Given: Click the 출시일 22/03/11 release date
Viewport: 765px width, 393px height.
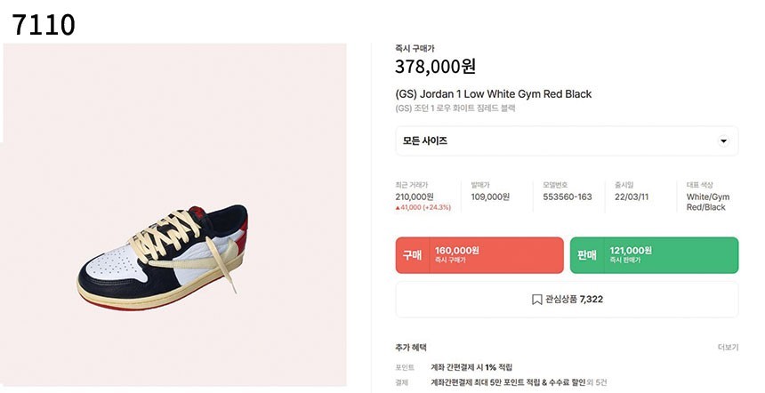Looking at the screenshot, I should [632, 196].
